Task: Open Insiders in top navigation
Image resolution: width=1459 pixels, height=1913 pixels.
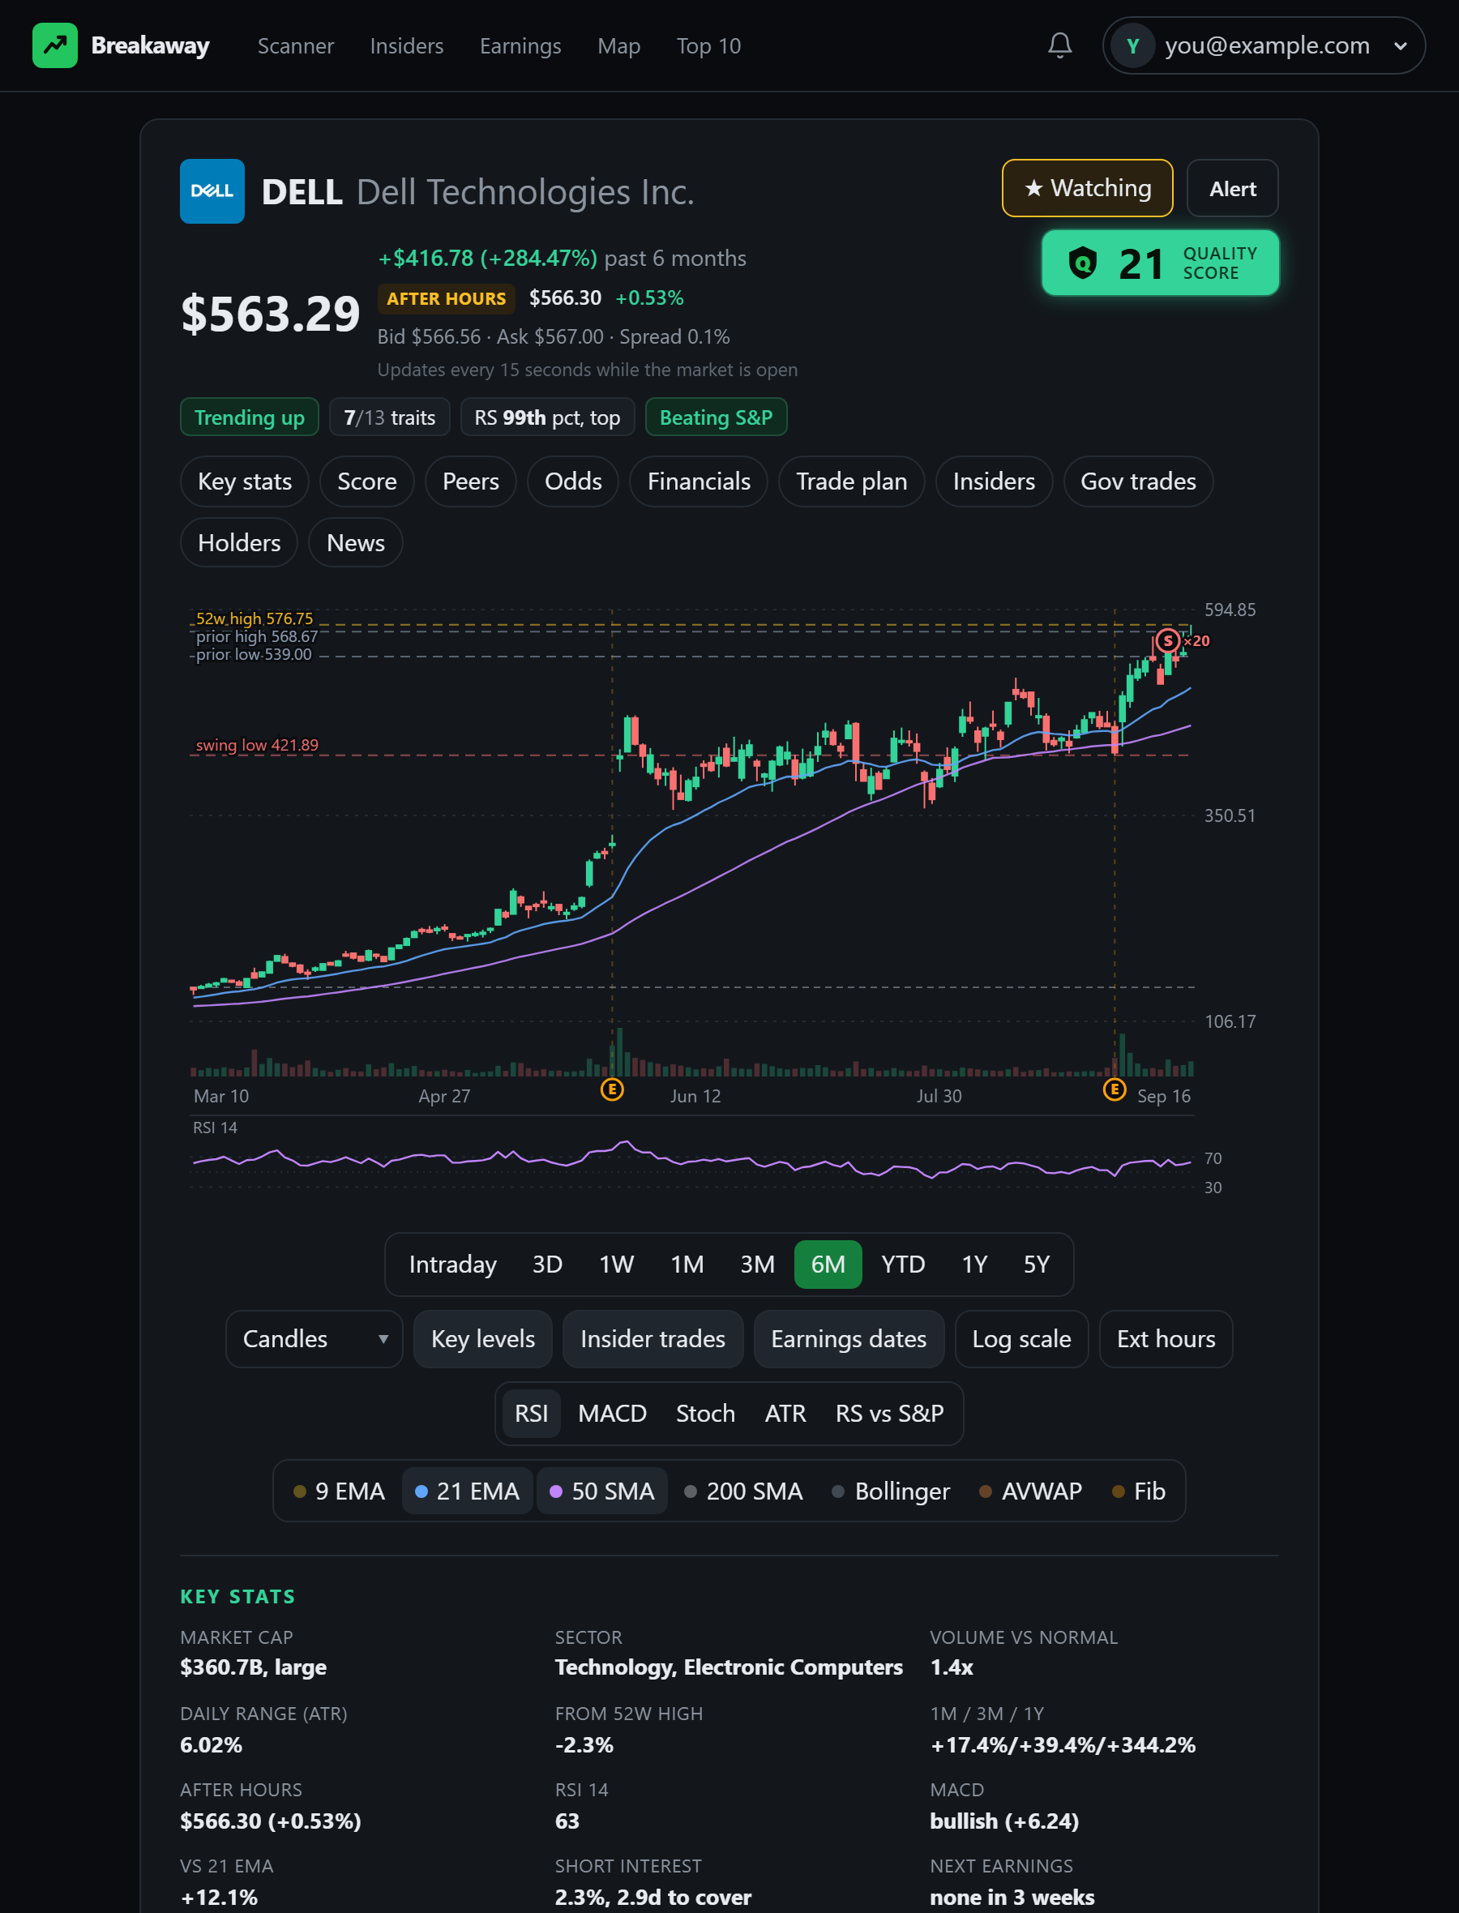Action: (406, 46)
